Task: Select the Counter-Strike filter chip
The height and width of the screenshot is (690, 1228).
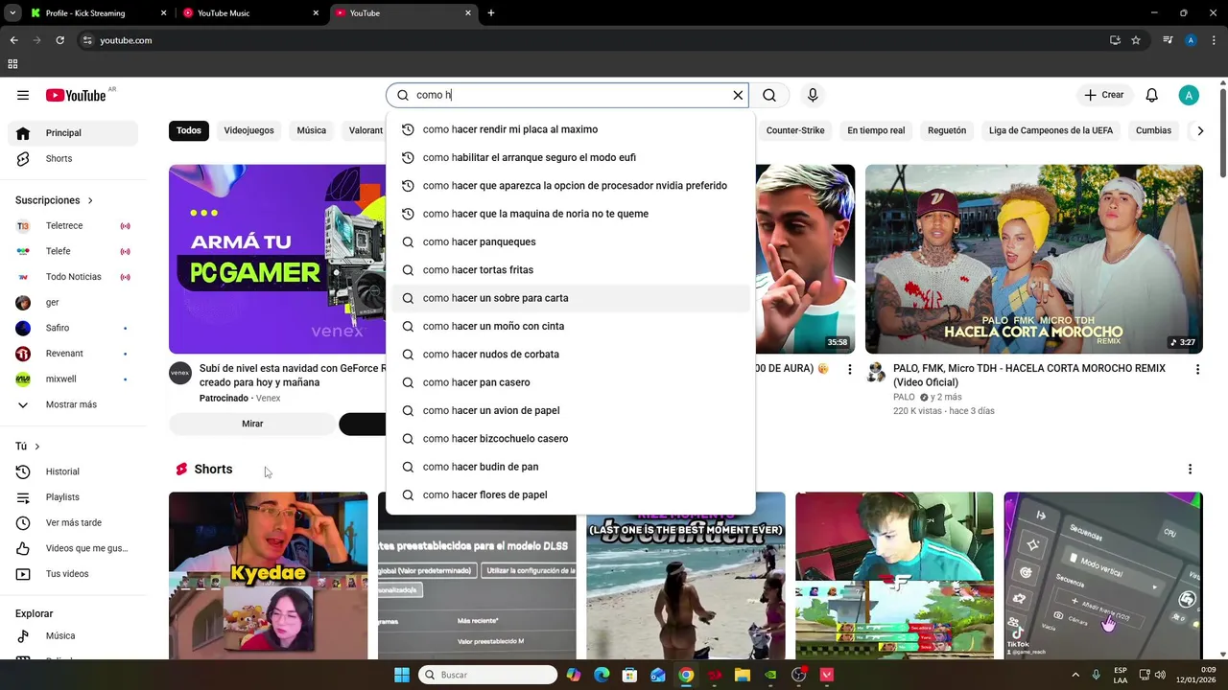Action: click(x=795, y=130)
